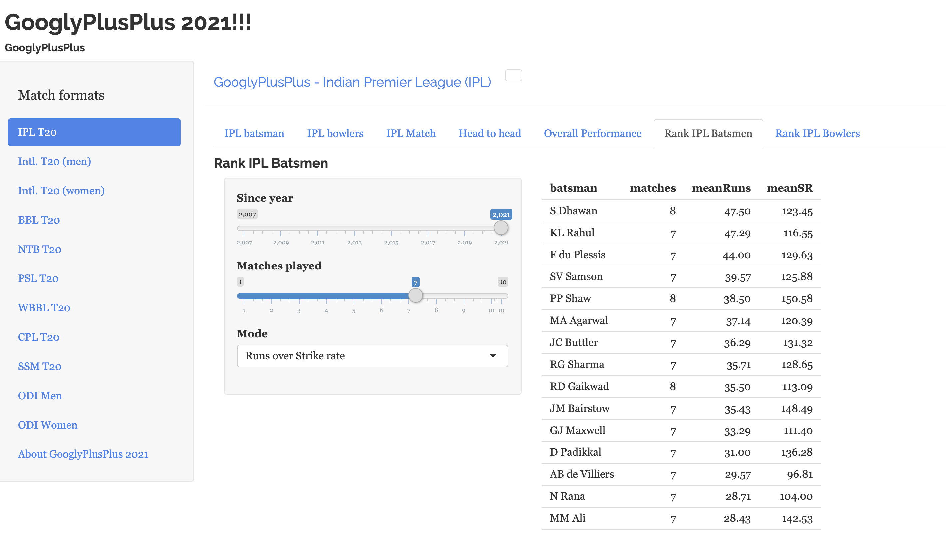Image resolution: width=946 pixels, height=533 pixels.
Task: Click the Matches played slider handle
Action: (415, 296)
